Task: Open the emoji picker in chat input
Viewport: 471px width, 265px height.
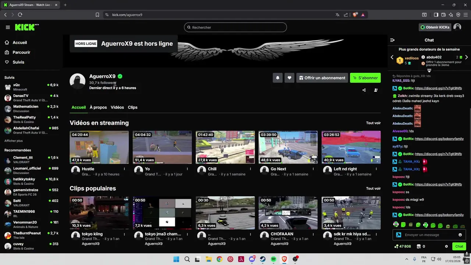Action: (x=460, y=235)
